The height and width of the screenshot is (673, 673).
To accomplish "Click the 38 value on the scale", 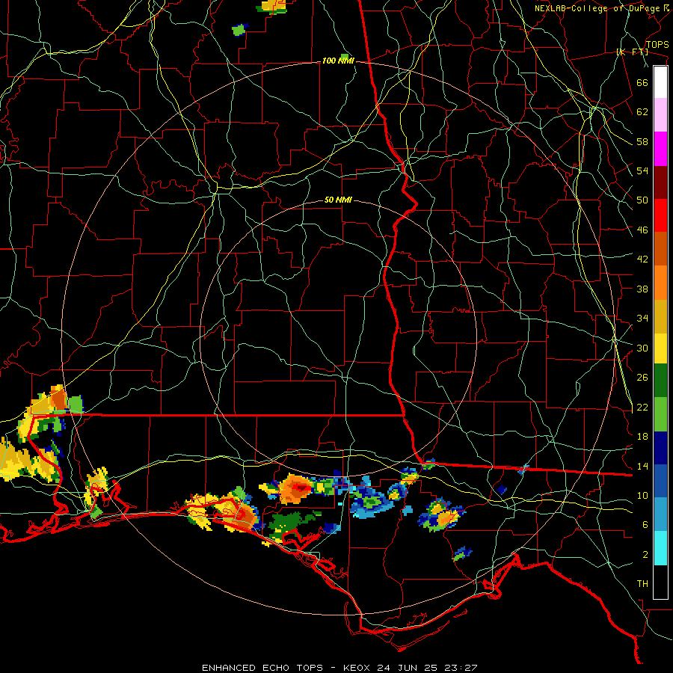I will pyautogui.click(x=642, y=289).
